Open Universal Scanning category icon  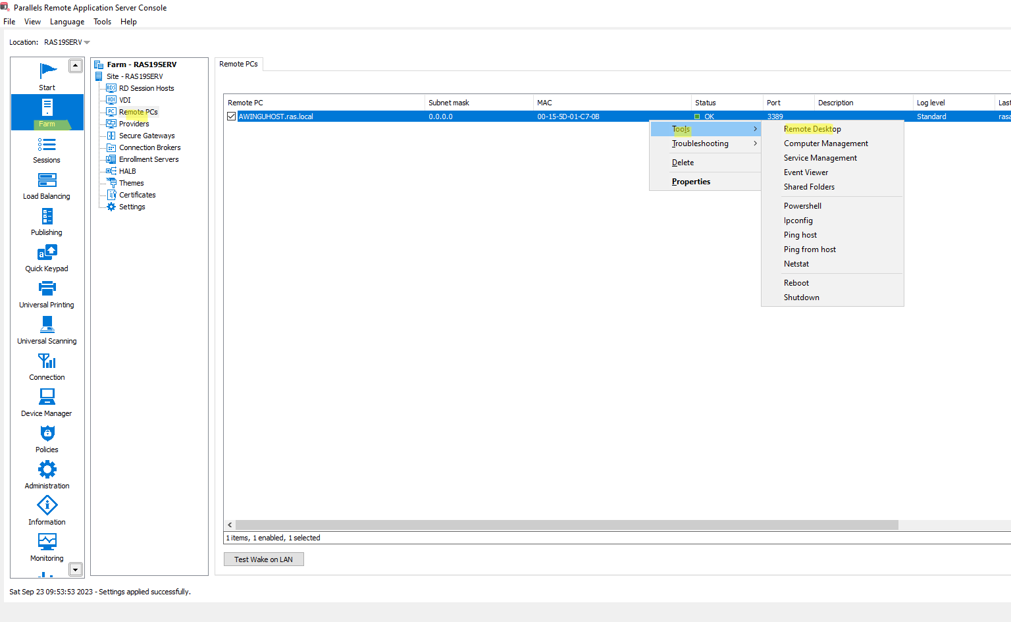coord(47,325)
